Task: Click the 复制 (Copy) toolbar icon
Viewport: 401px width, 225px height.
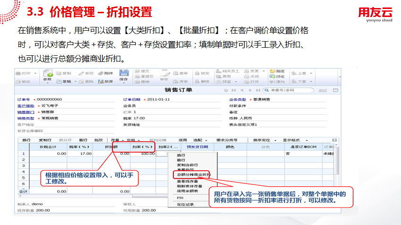Action: point(59,73)
